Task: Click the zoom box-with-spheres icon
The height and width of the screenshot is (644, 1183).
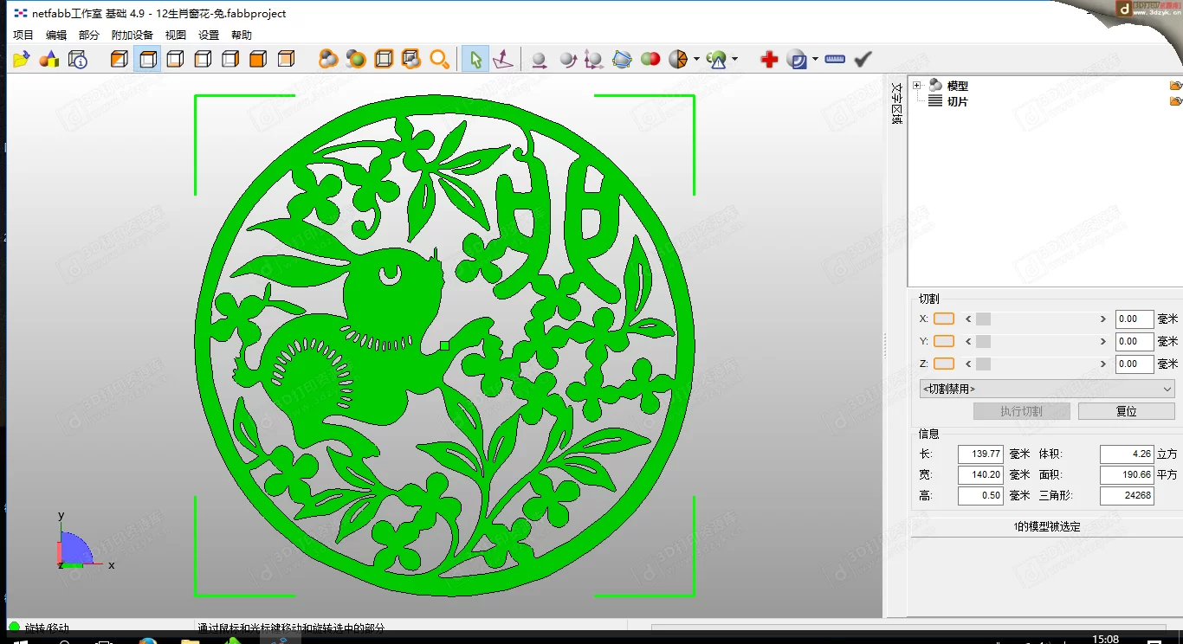Action: (x=411, y=59)
